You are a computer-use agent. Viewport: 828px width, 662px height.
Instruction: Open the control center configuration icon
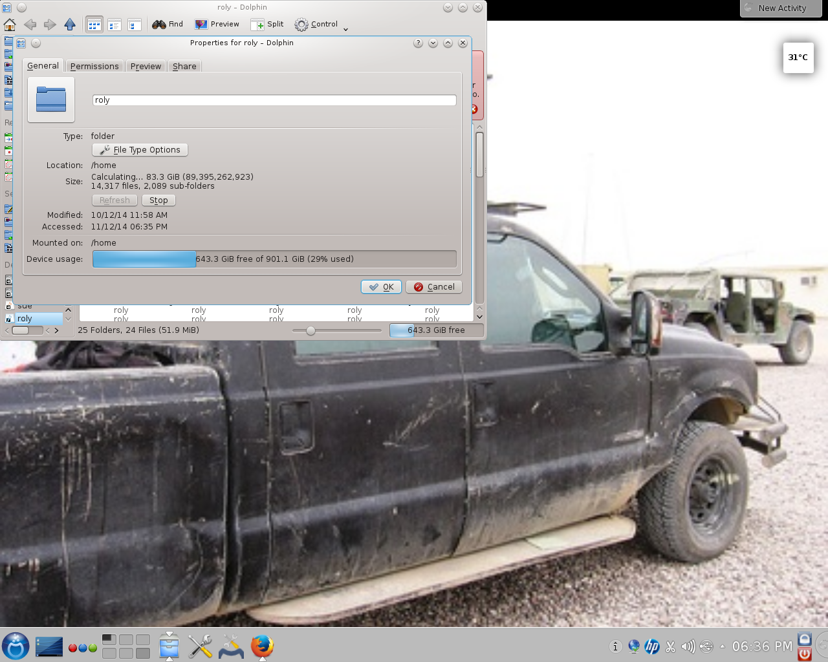[231, 646]
